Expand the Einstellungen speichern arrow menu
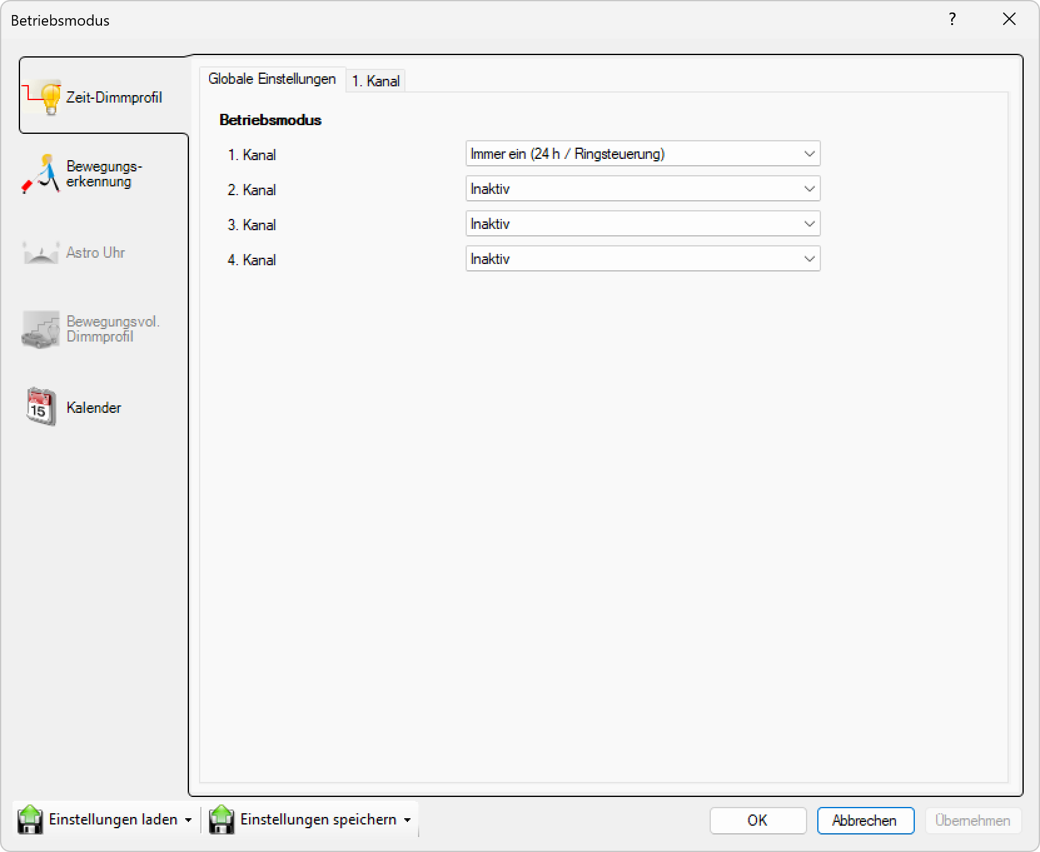1040x852 pixels. (x=407, y=820)
